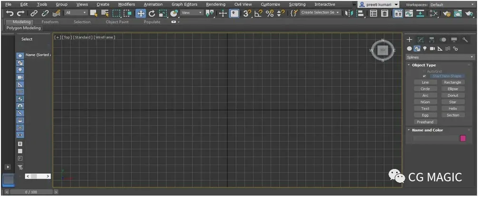The image size is (478, 197).
Task: Toggle the Window/Crossing selection mode
Action: [x=128, y=13]
